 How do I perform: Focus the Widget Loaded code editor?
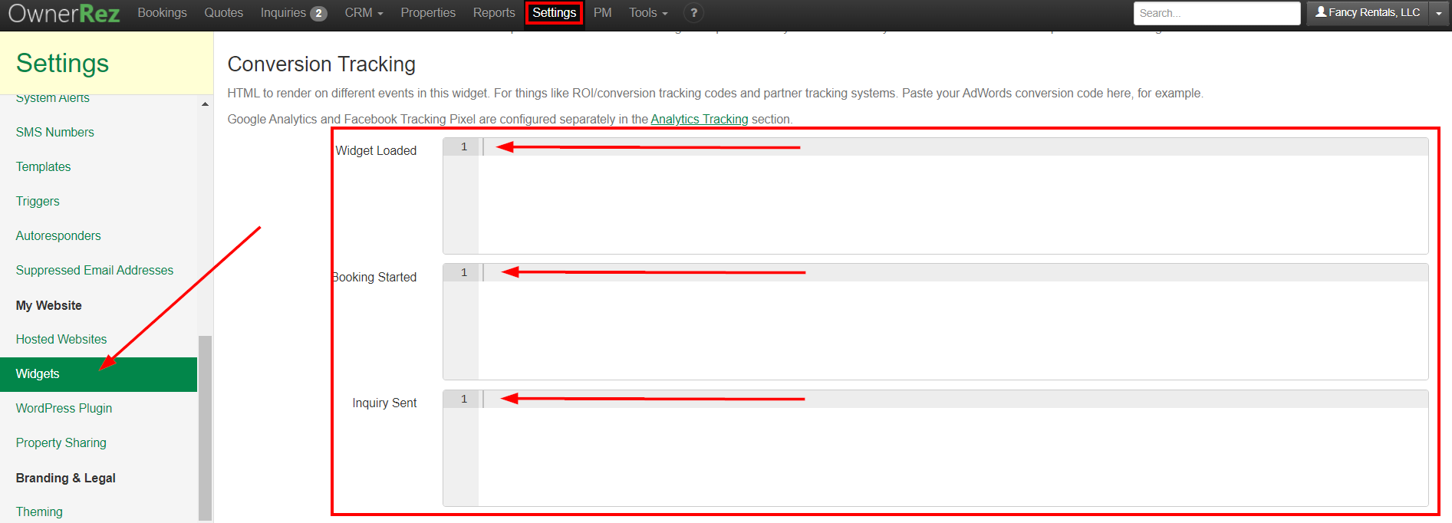click(x=951, y=199)
